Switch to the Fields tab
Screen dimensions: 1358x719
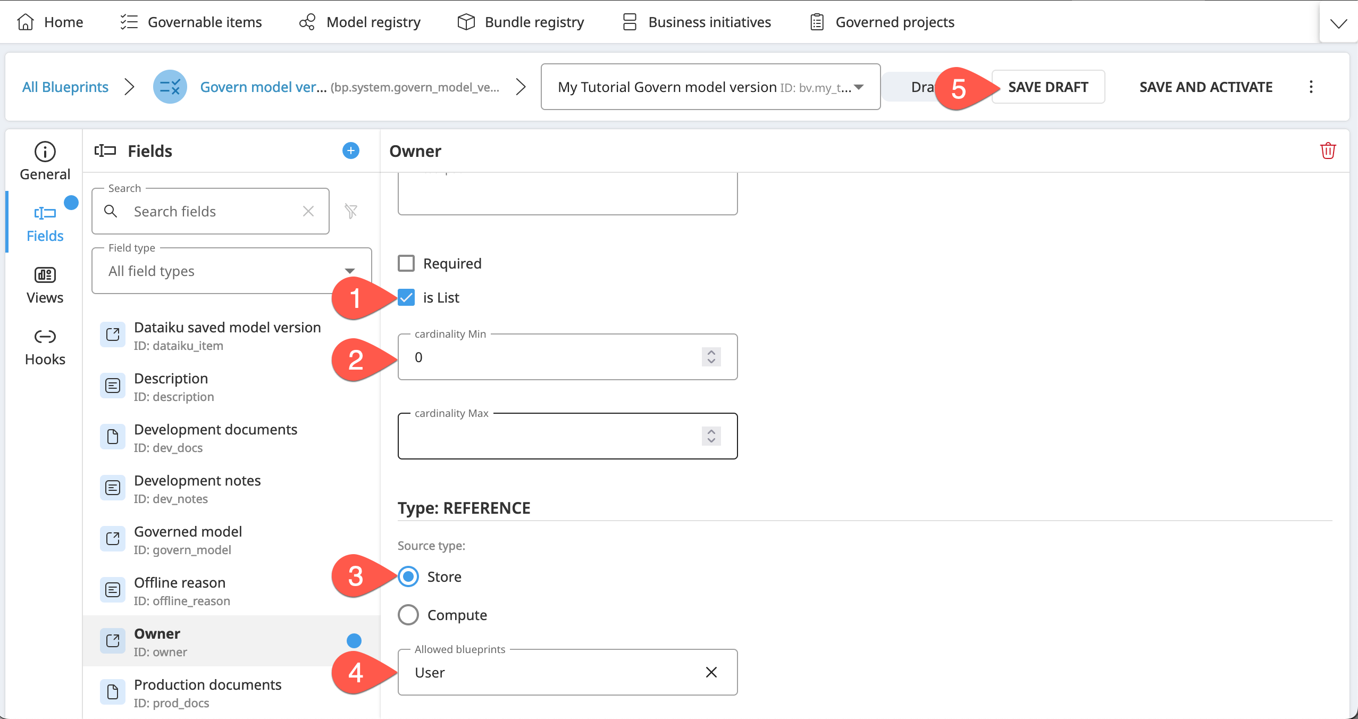coord(45,223)
